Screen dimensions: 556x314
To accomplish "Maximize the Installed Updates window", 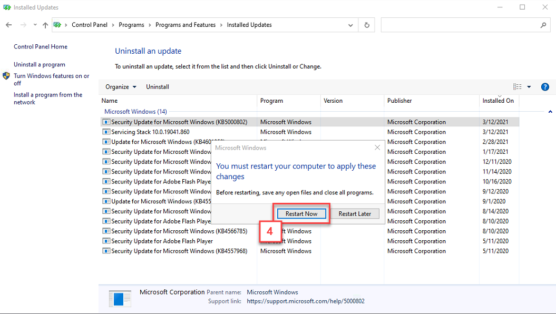I will click(x=522, y=7).
